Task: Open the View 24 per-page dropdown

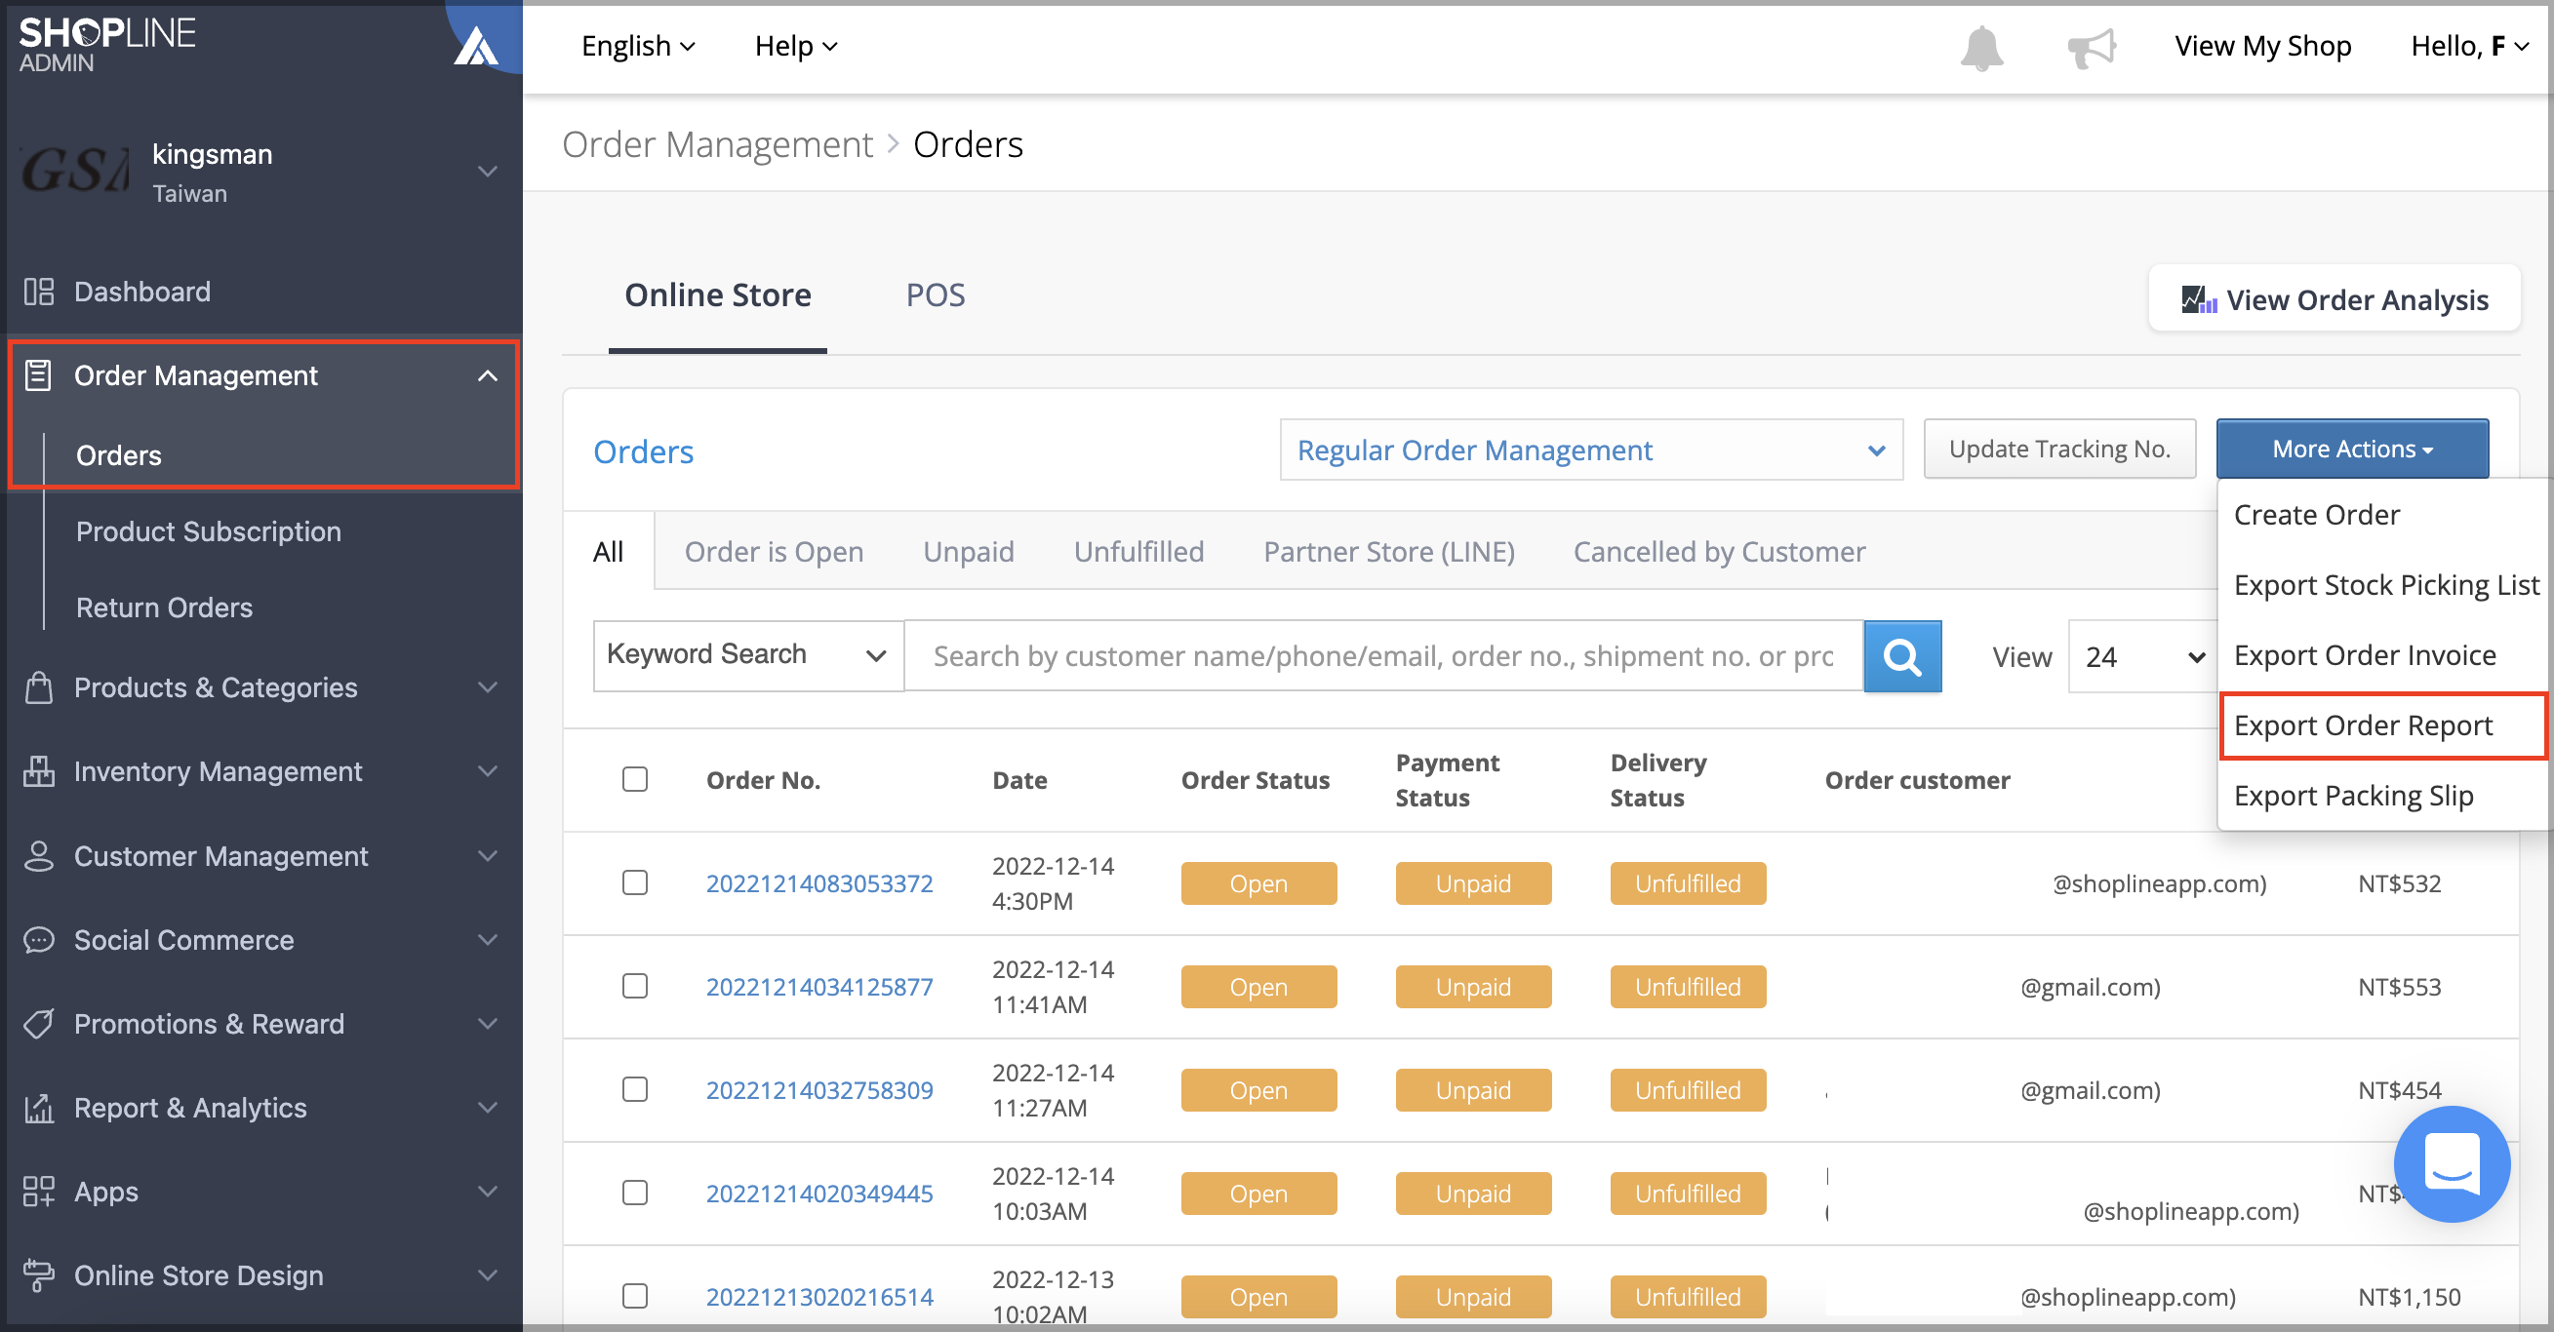Action: point(2142,656)
